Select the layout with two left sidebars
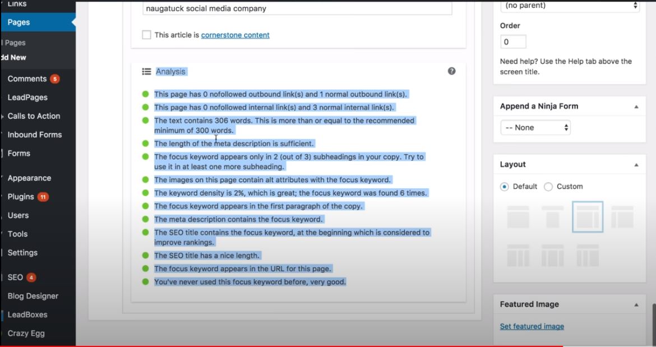Screen dimensions: 656x347 588,255
